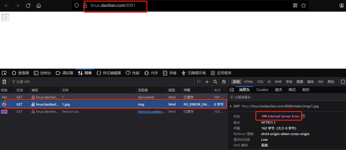346x150 pixels.
Task: Clear network log with trash icon
Action: coord(4,82)
